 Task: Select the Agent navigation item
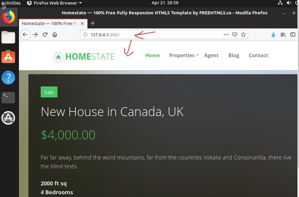(211, 55)
